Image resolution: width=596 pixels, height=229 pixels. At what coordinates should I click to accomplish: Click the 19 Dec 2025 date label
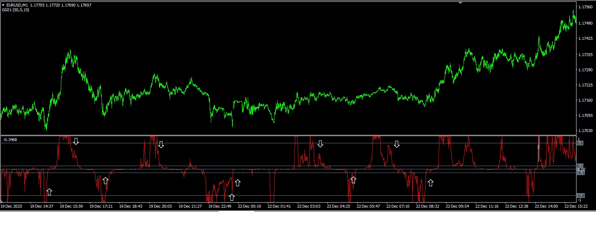click(12, 206)
